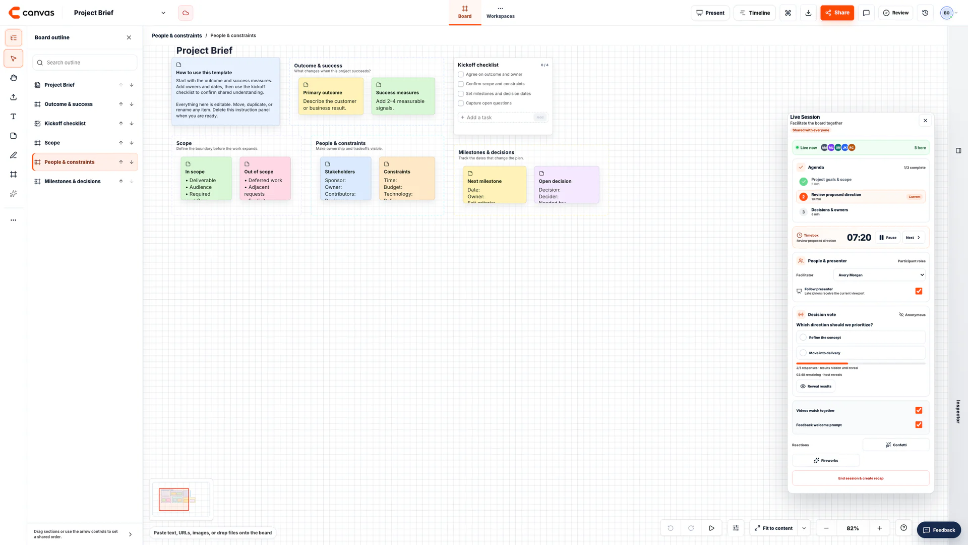Image resolution: width=968 pixels, height=545 pixels.
Task: Toggle Videos watch together checkbox
Action: (919, 410)
